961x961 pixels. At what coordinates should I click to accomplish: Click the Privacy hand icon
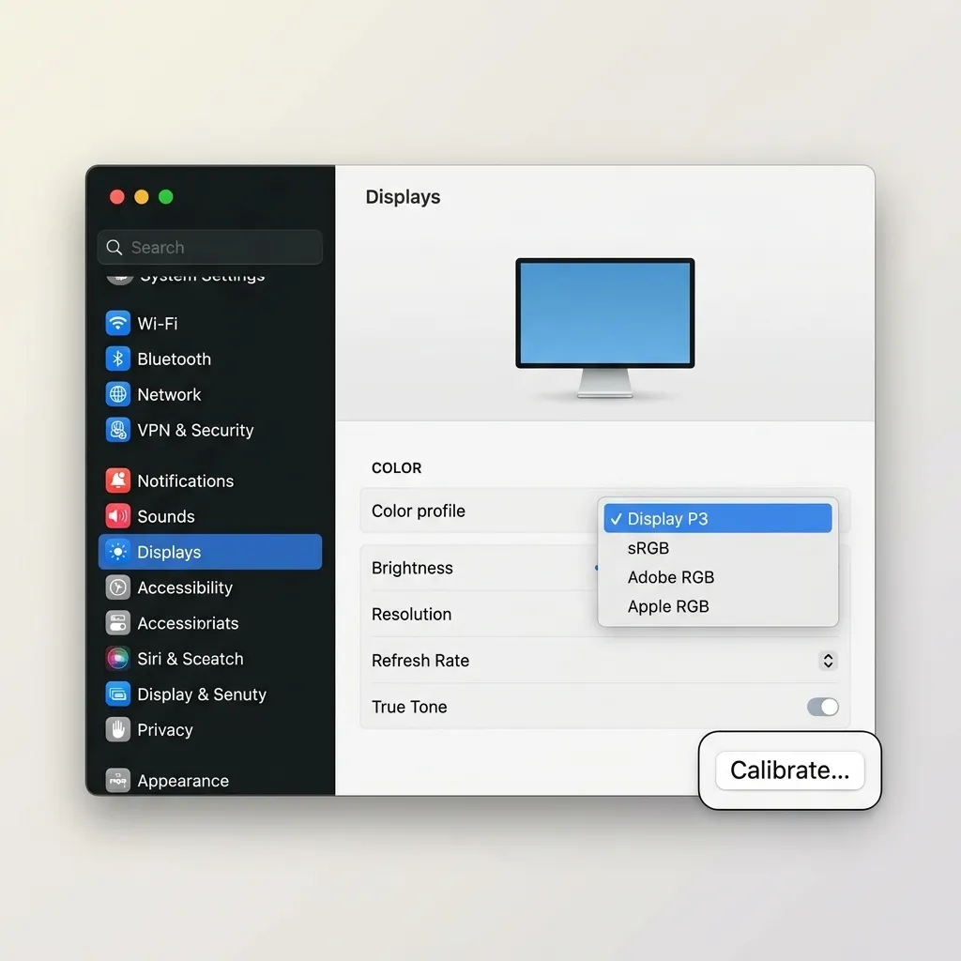(x=117, y=729)
